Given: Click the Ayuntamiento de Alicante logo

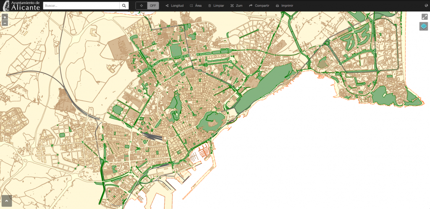Looking at the screenshot, I should (21, 5).
